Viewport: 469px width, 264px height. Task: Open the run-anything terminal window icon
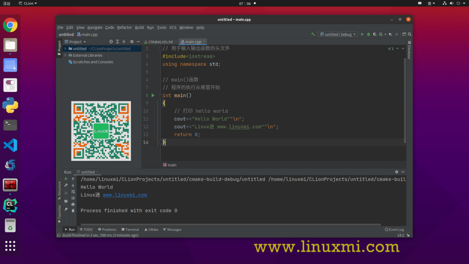click(x=404, y=34)
